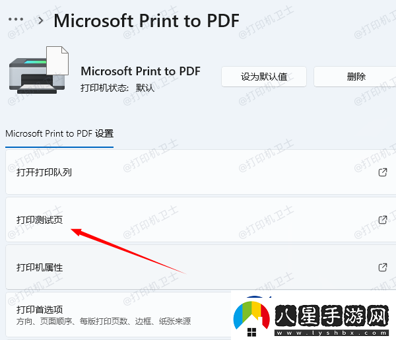
Task: Open 打开打印队列 entry
Action: (201, 172)
